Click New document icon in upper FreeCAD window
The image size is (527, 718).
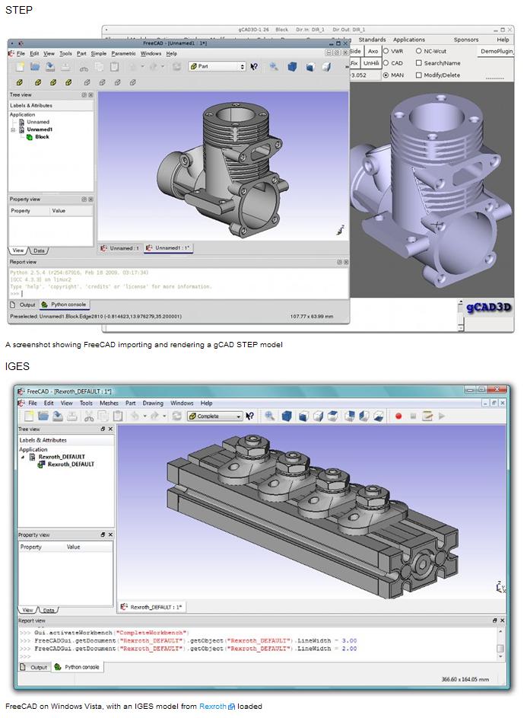(x=20, y=67)
